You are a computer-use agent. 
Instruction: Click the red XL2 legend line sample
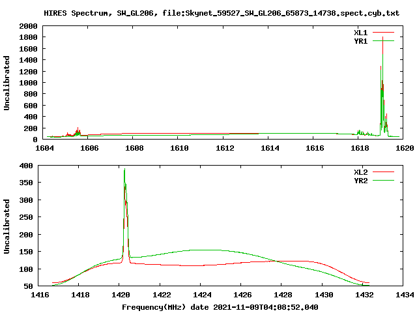coord(383,172)
